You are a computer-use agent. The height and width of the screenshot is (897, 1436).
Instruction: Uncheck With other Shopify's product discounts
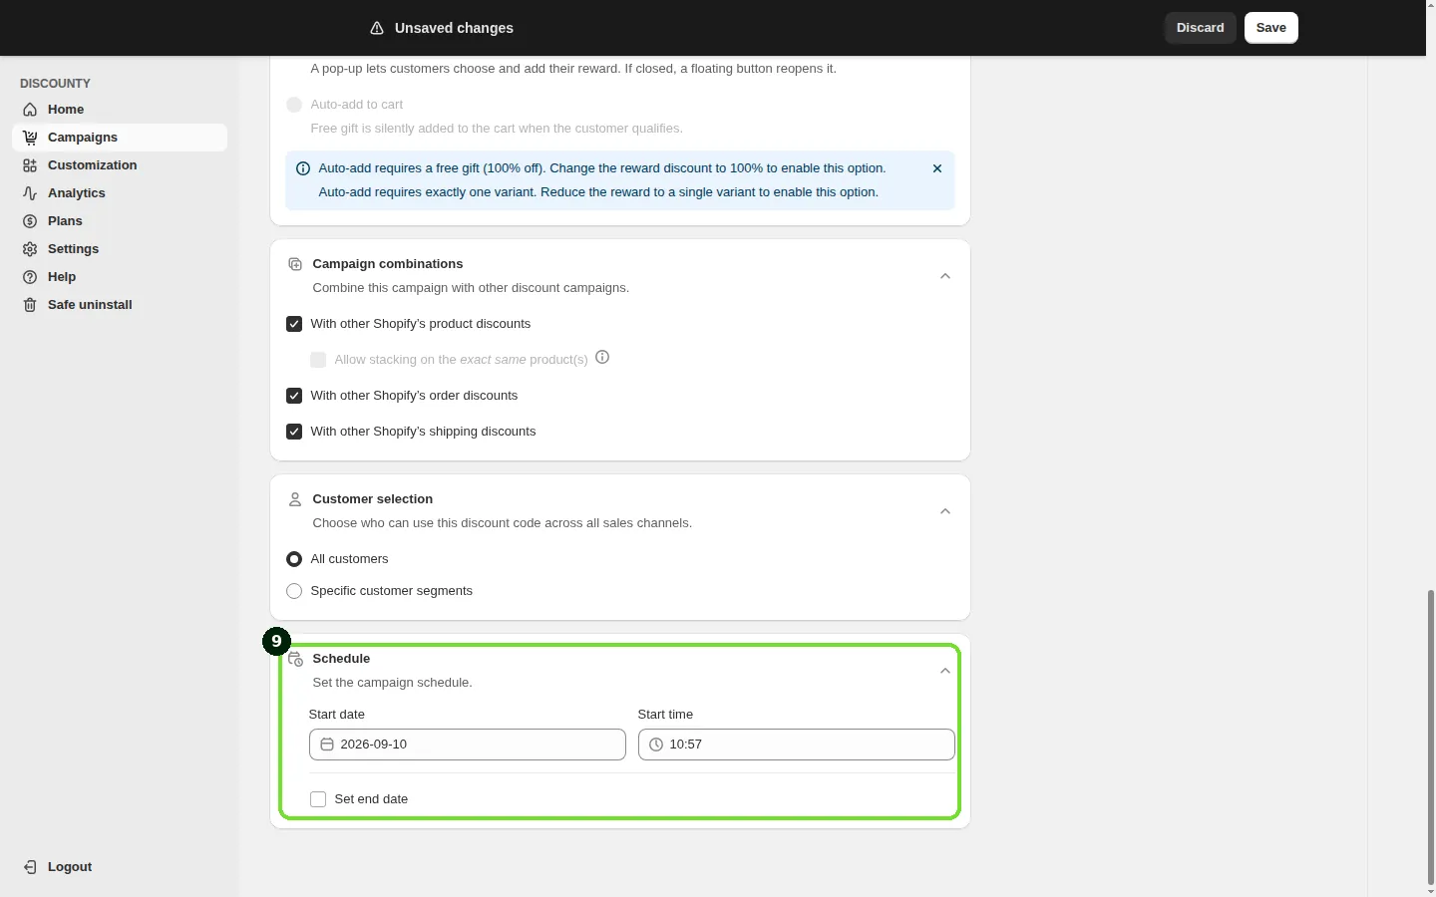[294, 324]
